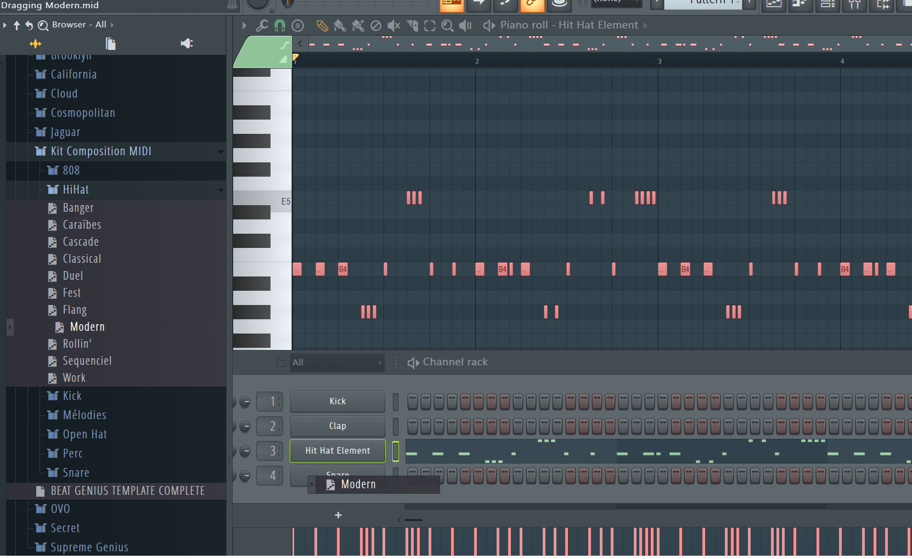This screenshot has width=912, height=559.
Task: Select the Rollin' MIDI file
Action: 77,345
